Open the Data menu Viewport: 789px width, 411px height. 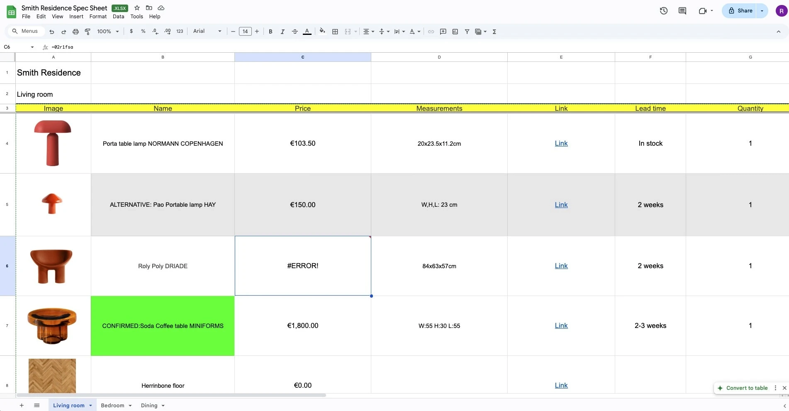click(118, 17)
